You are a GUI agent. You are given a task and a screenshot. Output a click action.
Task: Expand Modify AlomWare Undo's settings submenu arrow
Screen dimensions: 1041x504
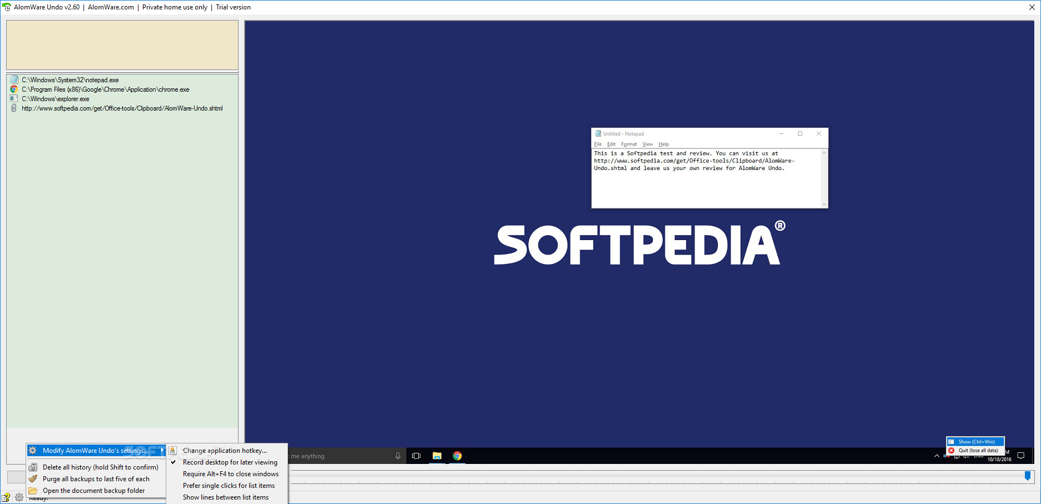(162, 451)
